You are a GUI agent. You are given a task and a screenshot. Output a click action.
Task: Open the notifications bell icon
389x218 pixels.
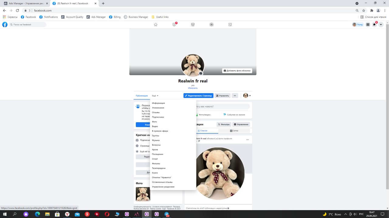(x=374, y=25)
